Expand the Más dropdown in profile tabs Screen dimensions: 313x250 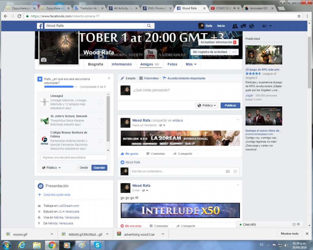(191, 64)
